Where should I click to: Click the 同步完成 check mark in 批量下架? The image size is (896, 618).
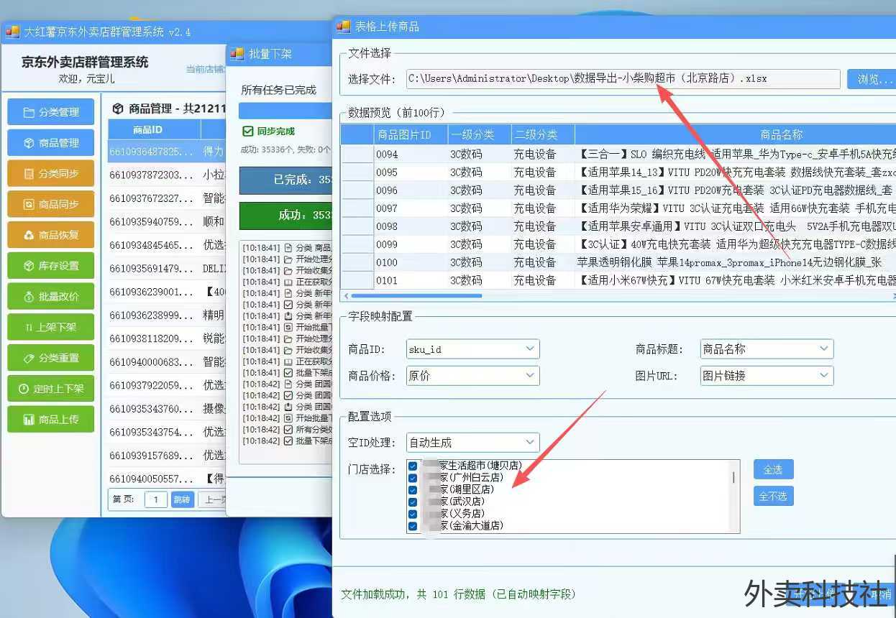(x=248, y=132)
